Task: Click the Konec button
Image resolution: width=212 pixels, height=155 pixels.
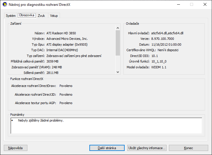Action: click(x=188, y=148)
